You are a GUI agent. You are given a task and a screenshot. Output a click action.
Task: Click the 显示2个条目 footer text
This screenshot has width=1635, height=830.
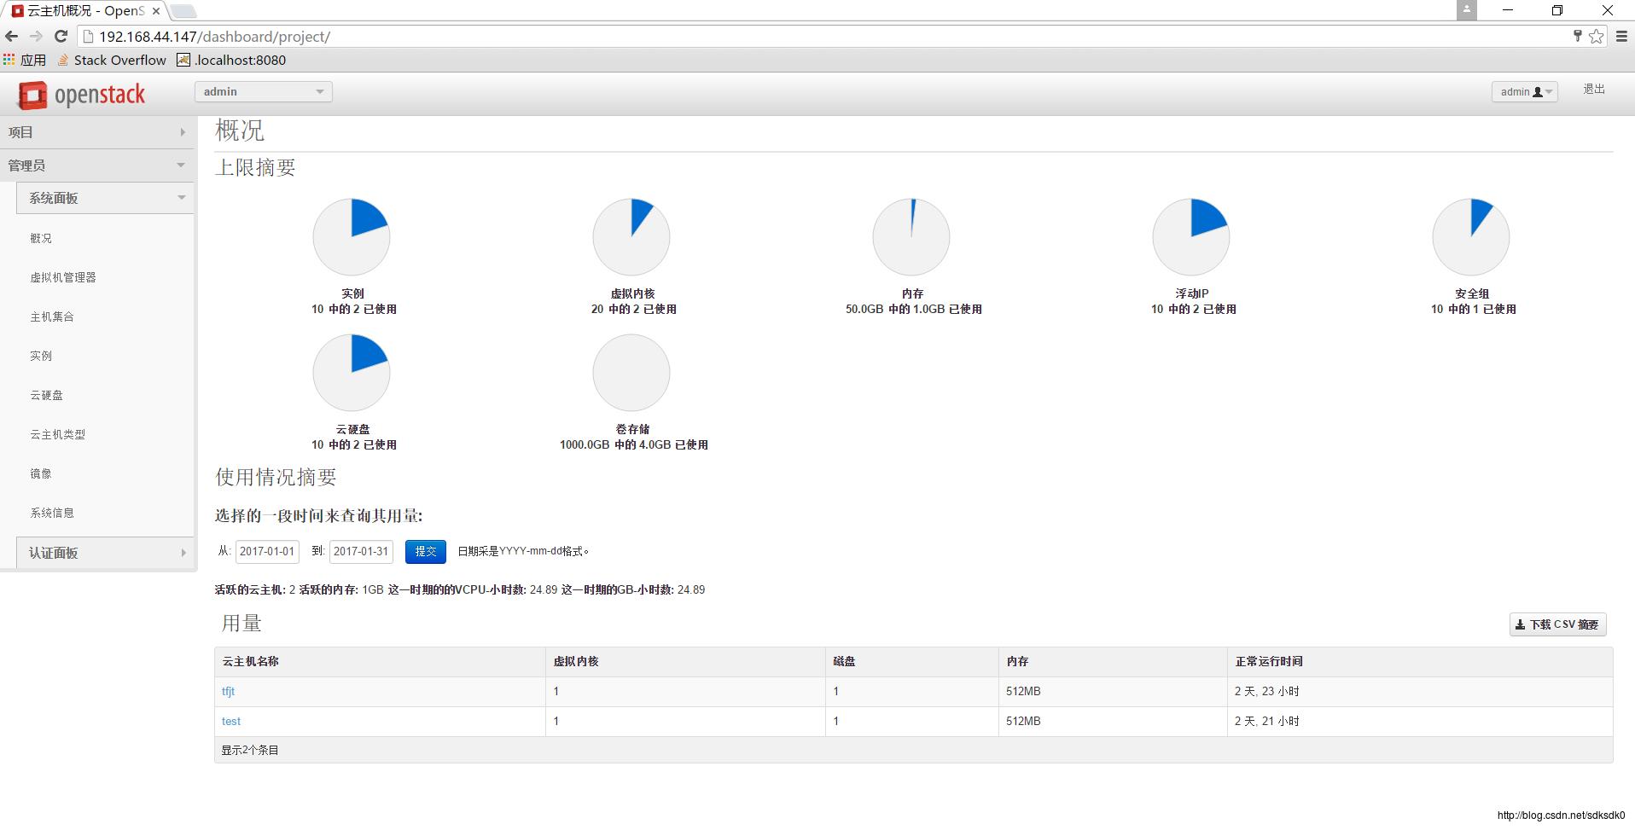(250, 750)
